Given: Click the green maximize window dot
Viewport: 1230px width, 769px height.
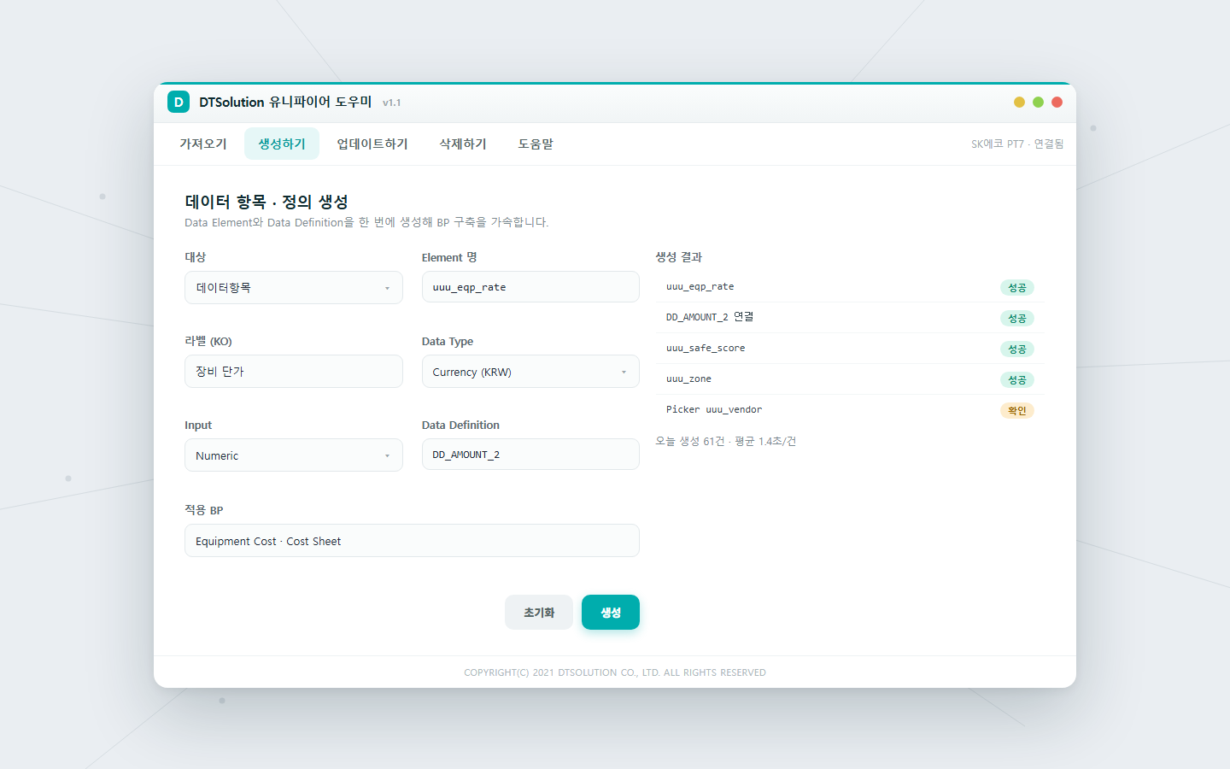Looking at the screenshot, I should pos(1038,102).
